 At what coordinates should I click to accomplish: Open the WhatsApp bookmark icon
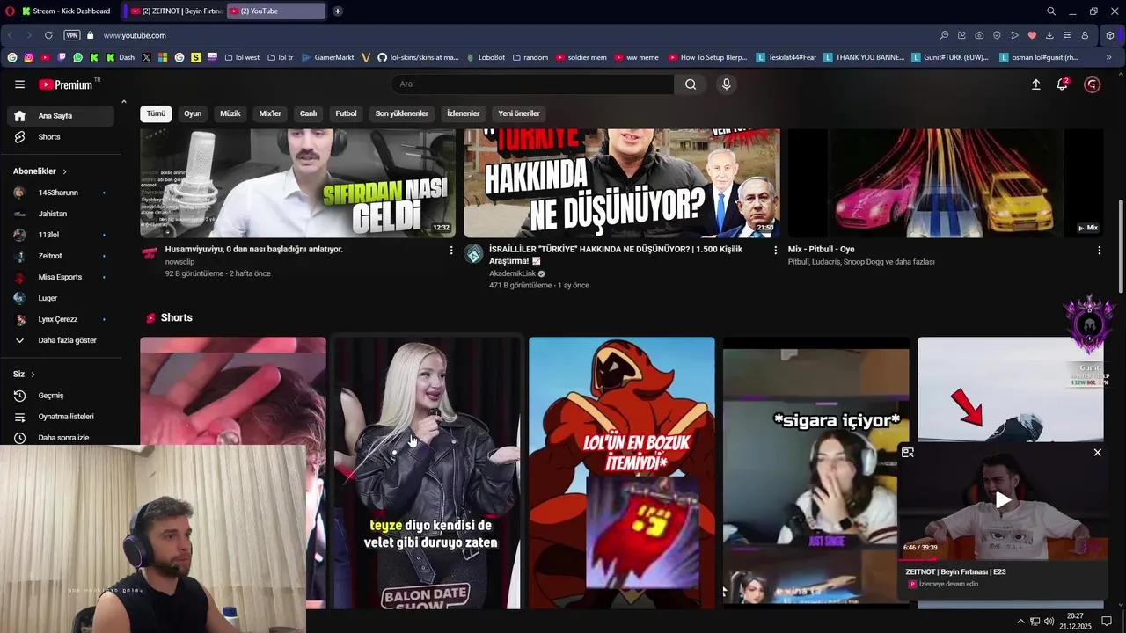(78, 57)
